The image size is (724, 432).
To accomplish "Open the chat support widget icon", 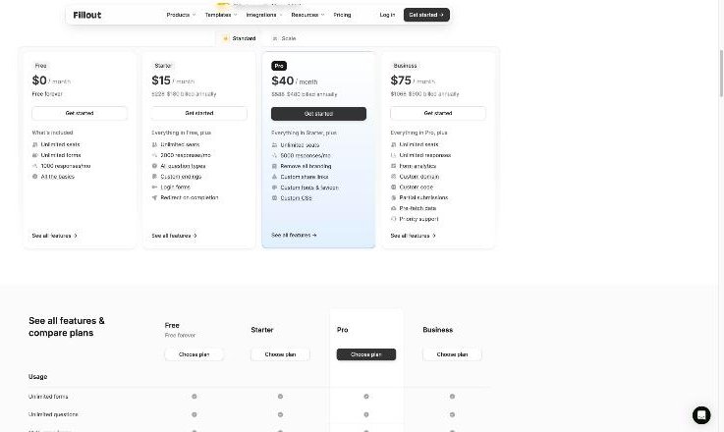I will click(700, 415).
